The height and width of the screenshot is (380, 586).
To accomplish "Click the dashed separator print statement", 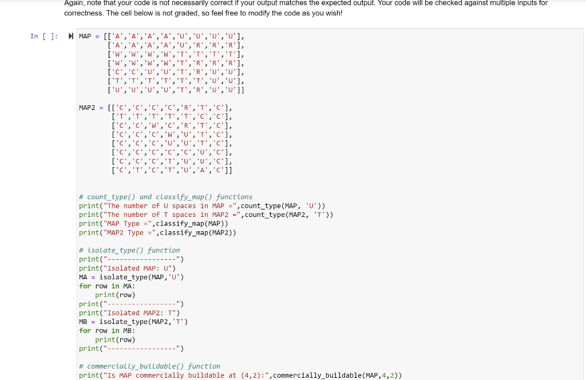I will (132, 259).
